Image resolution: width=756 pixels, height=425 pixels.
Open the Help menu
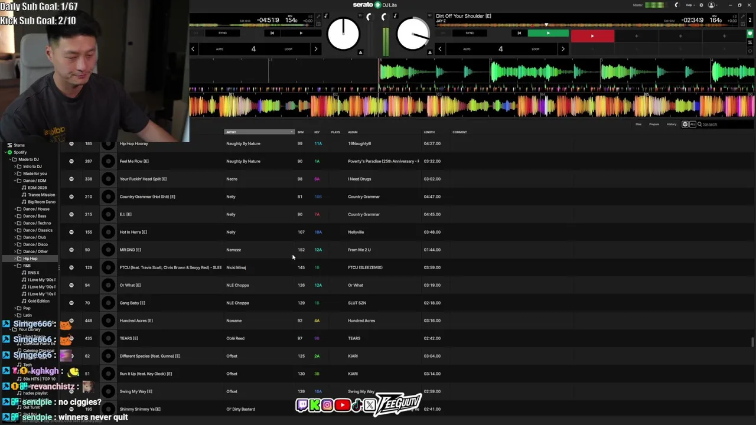689,5
